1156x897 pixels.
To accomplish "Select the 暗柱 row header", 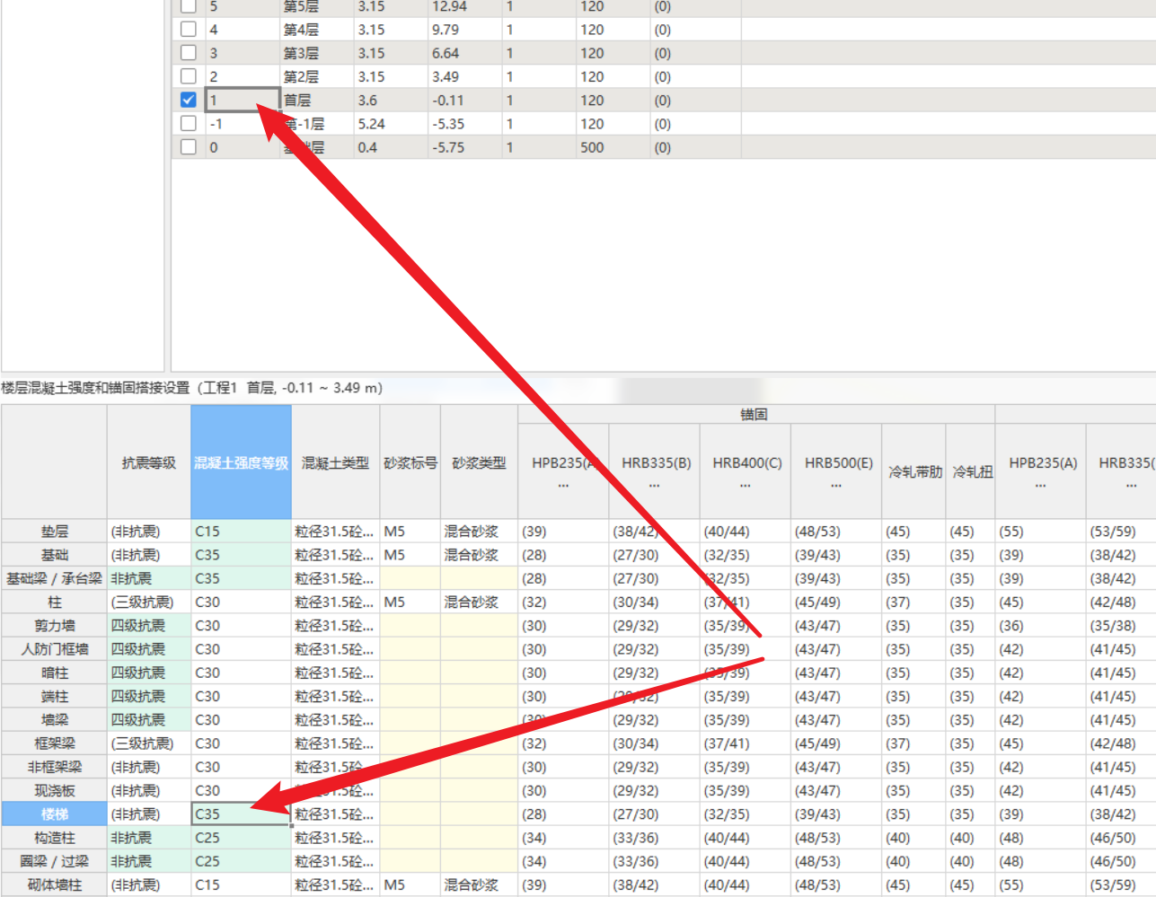I will tap(55, 673).
